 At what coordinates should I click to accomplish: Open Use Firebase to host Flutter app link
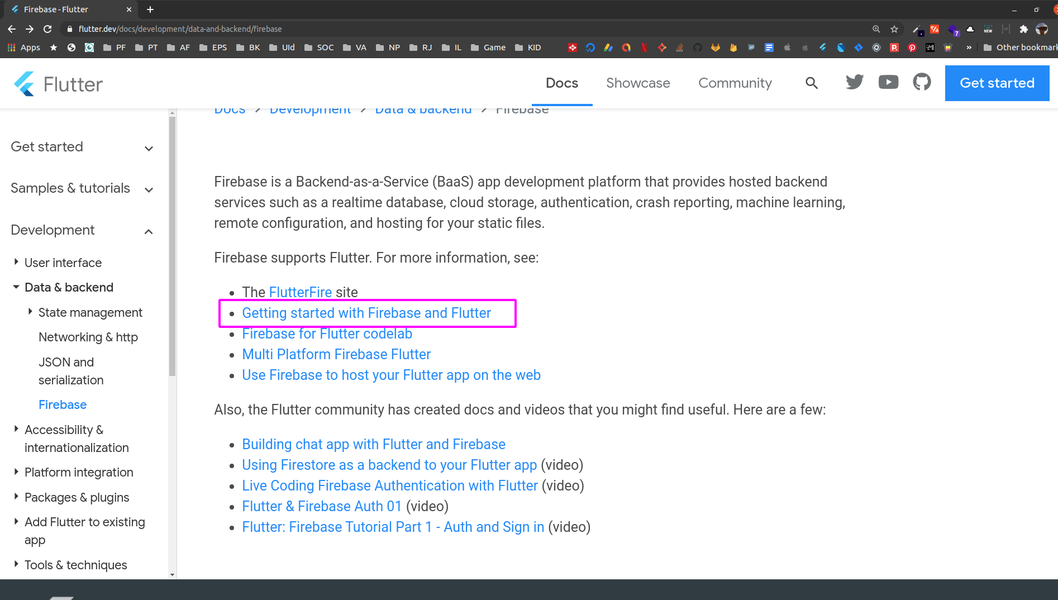click(x=391, y=375)
